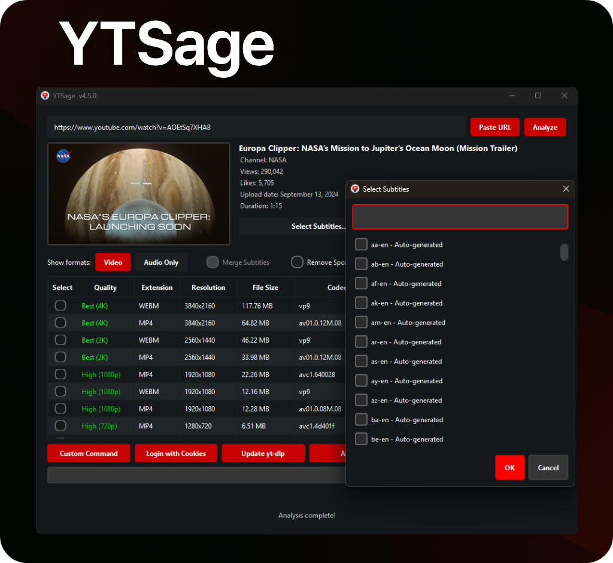This screenshot has height=563, width=613.
Task: Click the Europa Clipper video thumbnail
Action: tap(139, 194)
